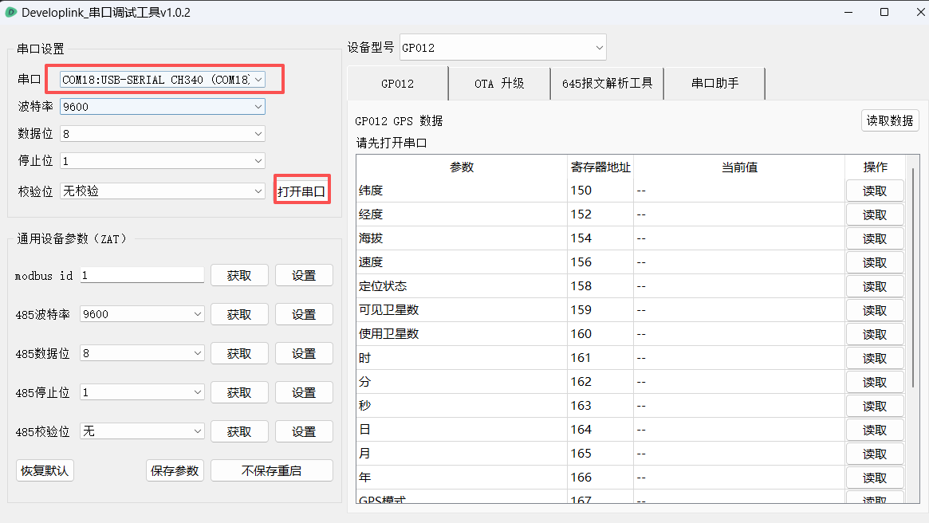Expand the 485停止位 dropdown
929x523 pixels.
click(x=142, y=392)
